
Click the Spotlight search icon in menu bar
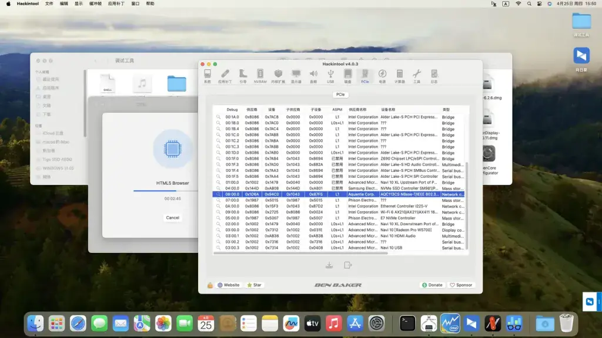(529, 4)
